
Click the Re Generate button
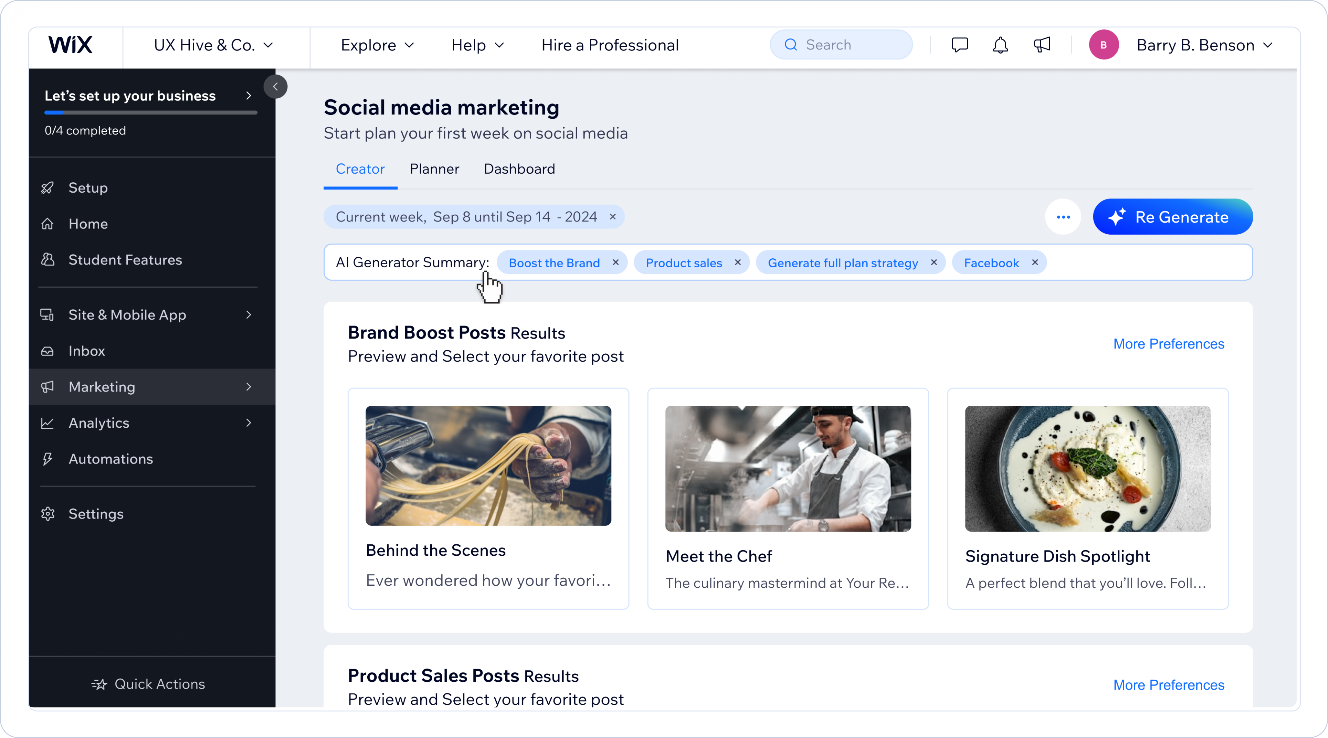(x=1172, y=217)
